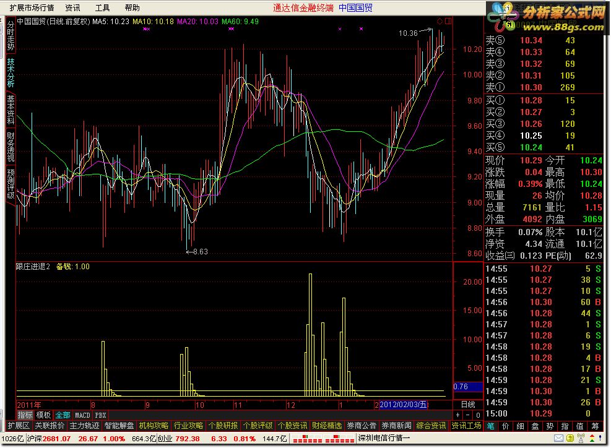Open 智能解盘 bottom tab
The height and width of the screenshot is (448, 611).
point(119,426)
